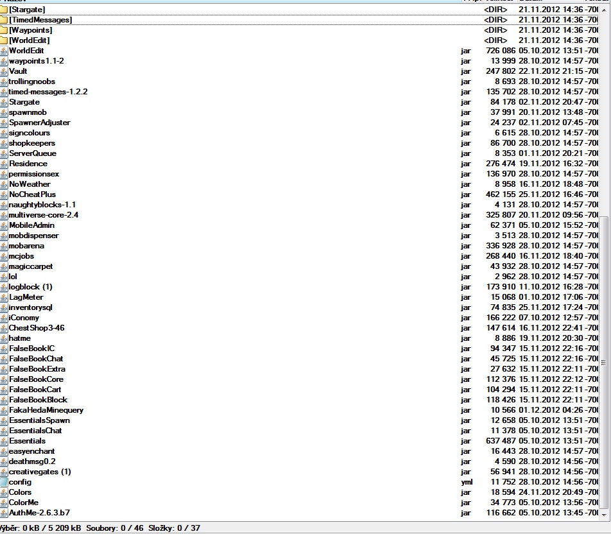Click the jar icon beside Colors
The height and width of the screenshot is (534, 611).
click(3, 492)
